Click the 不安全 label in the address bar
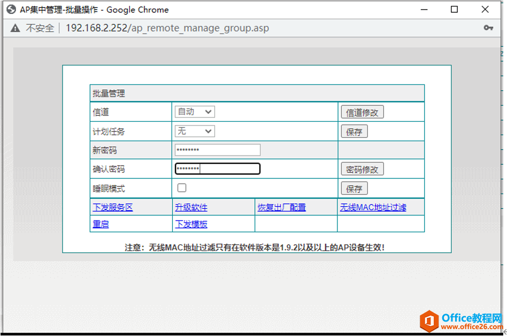This screenshot has height=336, width=507. pyautogui.click(x=40, y=28)
